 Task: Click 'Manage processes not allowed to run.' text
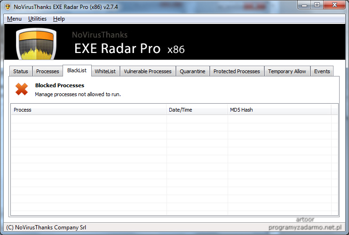(78, 94)
